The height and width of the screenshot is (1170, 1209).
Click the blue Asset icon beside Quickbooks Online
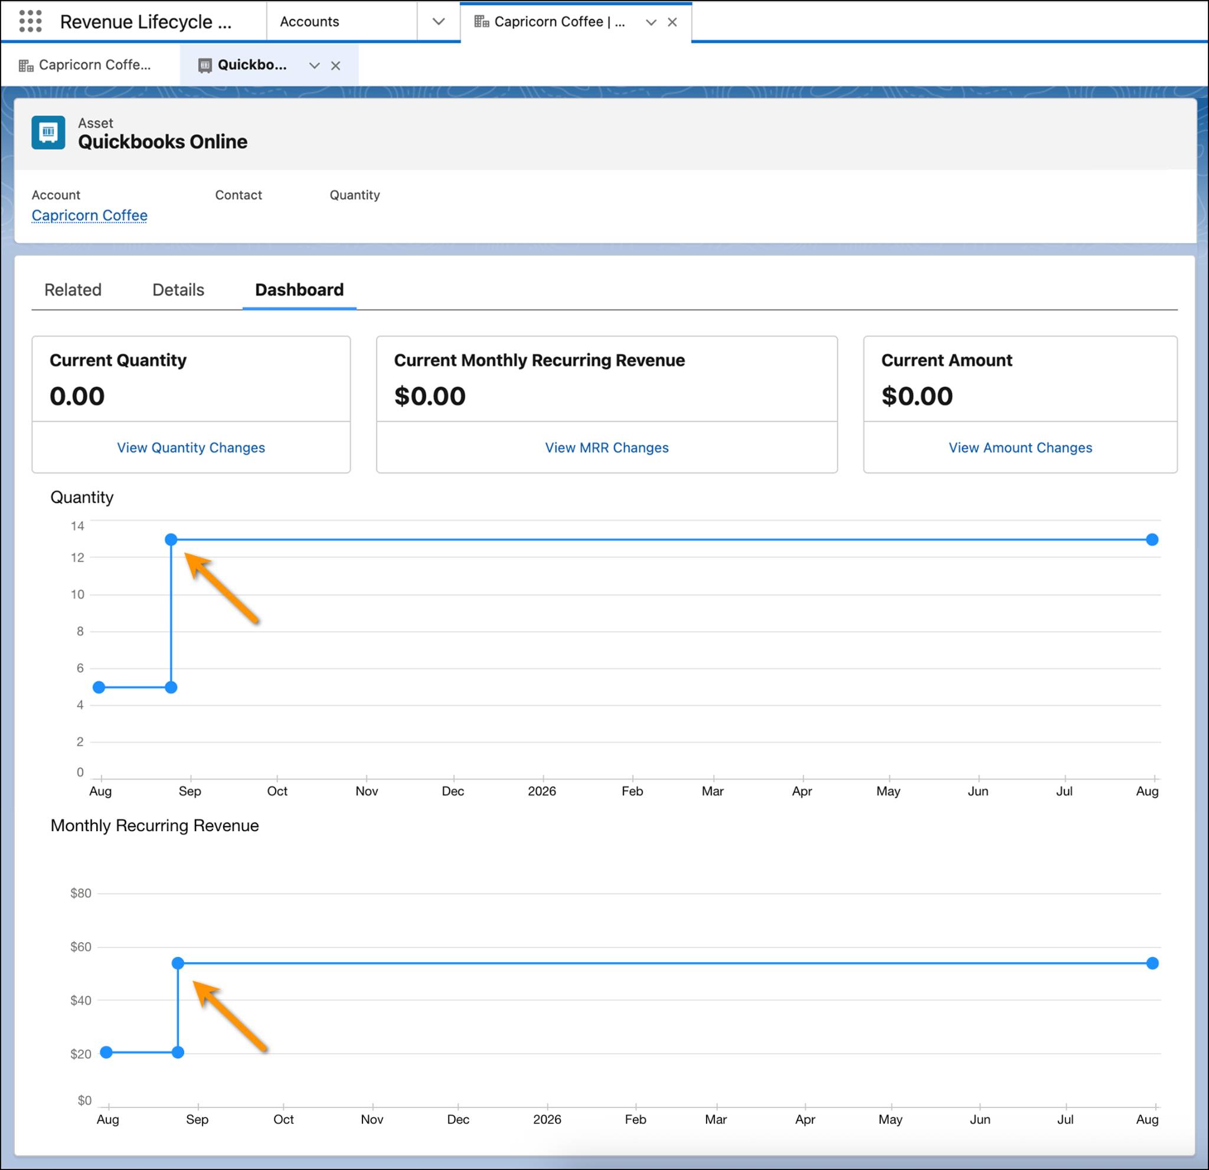coord(48,132)
